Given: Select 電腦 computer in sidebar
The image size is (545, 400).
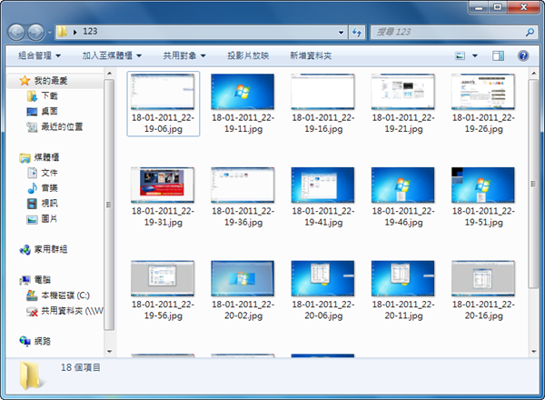Looking at the screenshot, I should (x=35, y=280).
